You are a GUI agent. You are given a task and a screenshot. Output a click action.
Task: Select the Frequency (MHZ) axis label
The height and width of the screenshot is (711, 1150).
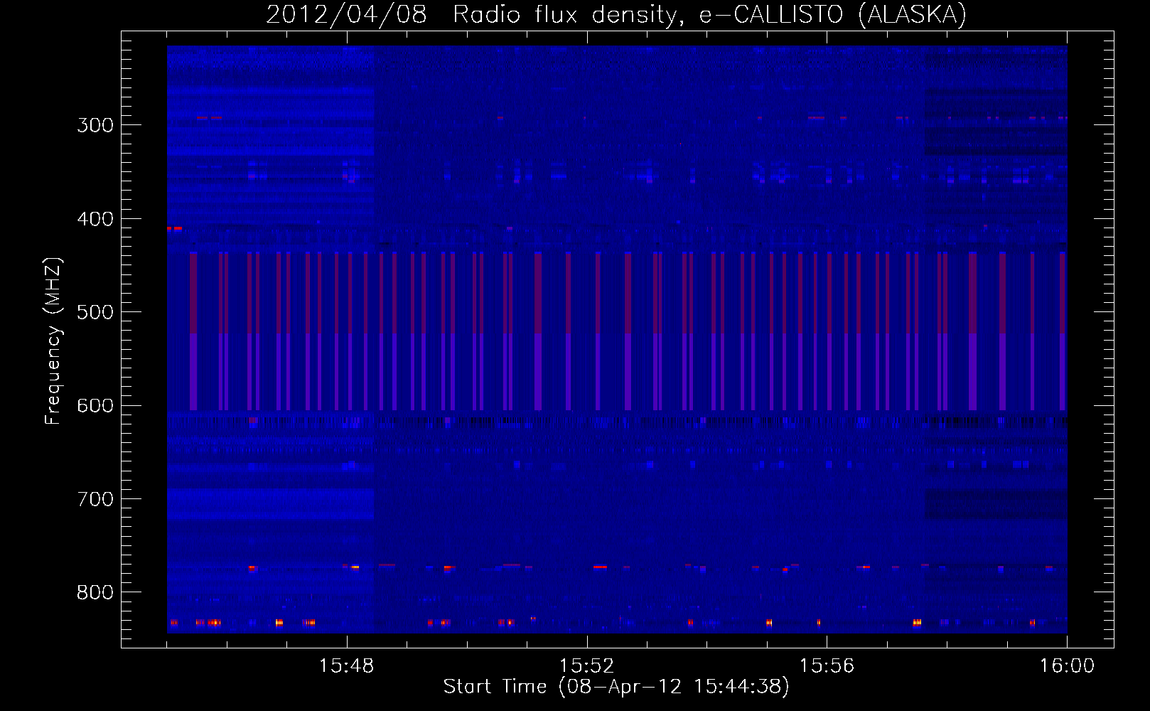pyautogui.click(x=53, y=341)
